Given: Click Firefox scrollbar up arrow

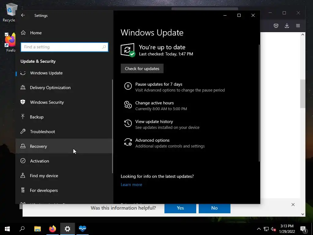Looking at the screenshot, I should tap(303, 35).
